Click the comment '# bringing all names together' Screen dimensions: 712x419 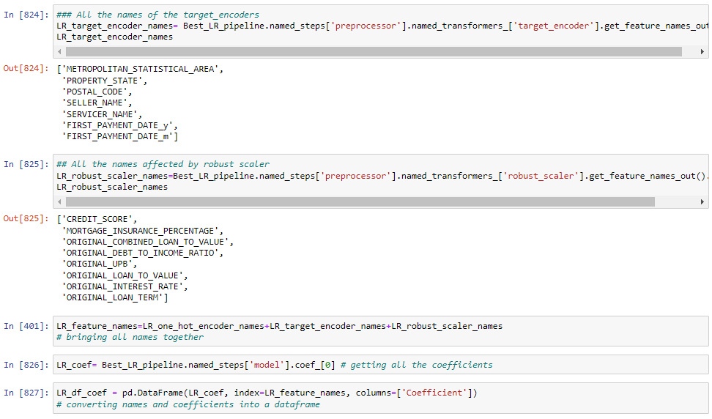130,337
